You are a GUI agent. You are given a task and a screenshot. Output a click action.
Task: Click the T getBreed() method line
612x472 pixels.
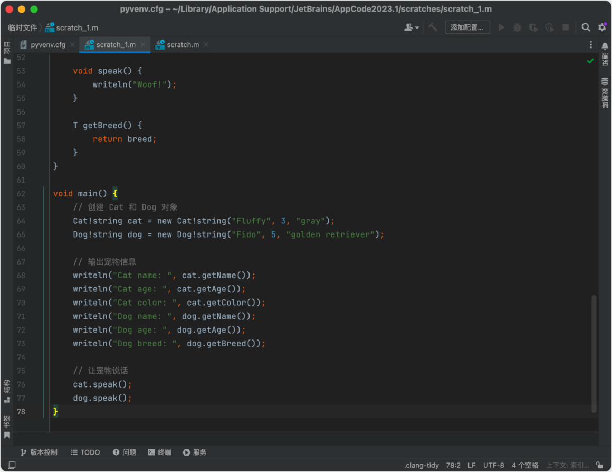pos(108,126)
